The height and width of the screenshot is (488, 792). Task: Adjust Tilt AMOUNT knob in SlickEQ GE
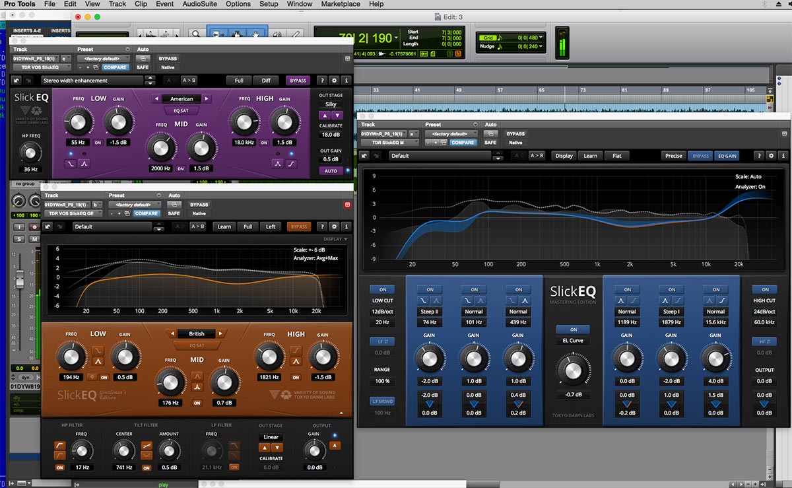tap(169, 452)
